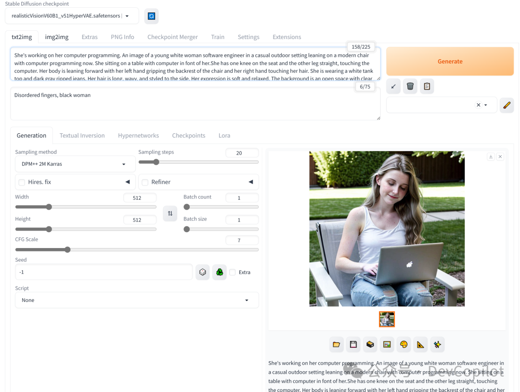Click the Batch count number field
Image resolution: width=520 pixels, height=392 pixels.
242,198
